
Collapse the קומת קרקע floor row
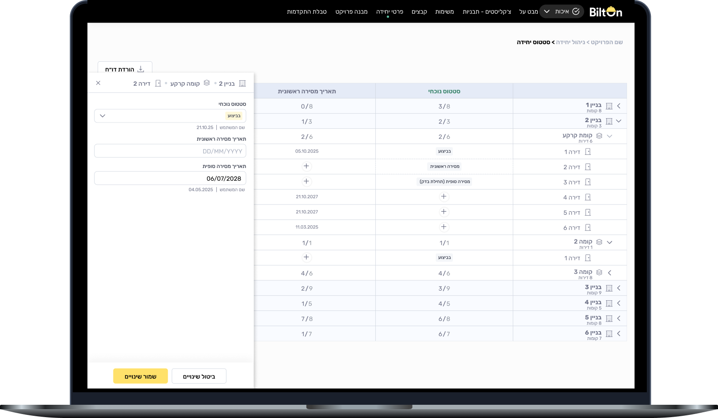(609, 136)
